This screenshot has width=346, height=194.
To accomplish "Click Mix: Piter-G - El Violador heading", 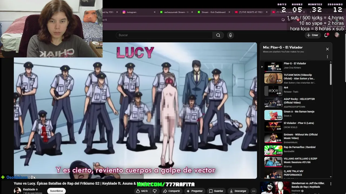I will 283,47.
